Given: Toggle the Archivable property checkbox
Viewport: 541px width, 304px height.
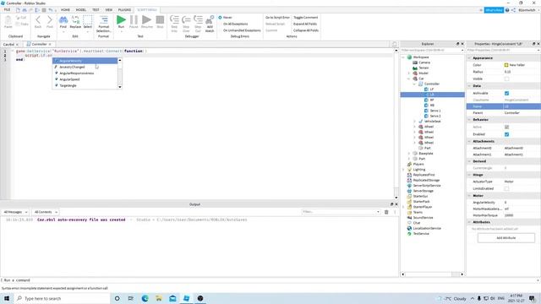Looking at the screenshot, I should pyautogui.click(x=506, y=94).
